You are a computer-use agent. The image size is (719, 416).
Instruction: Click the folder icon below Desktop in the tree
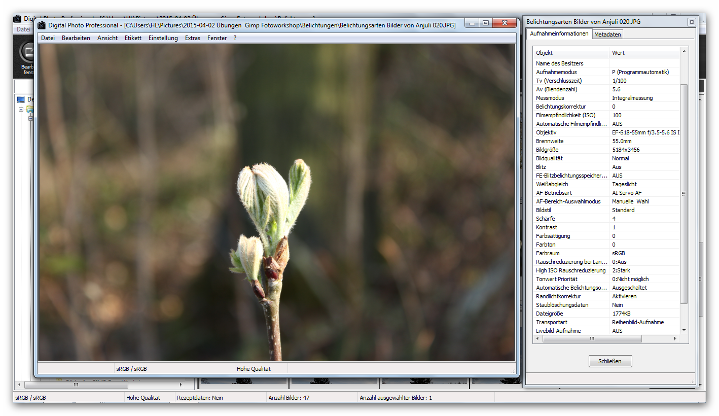(x=30, y=109)
